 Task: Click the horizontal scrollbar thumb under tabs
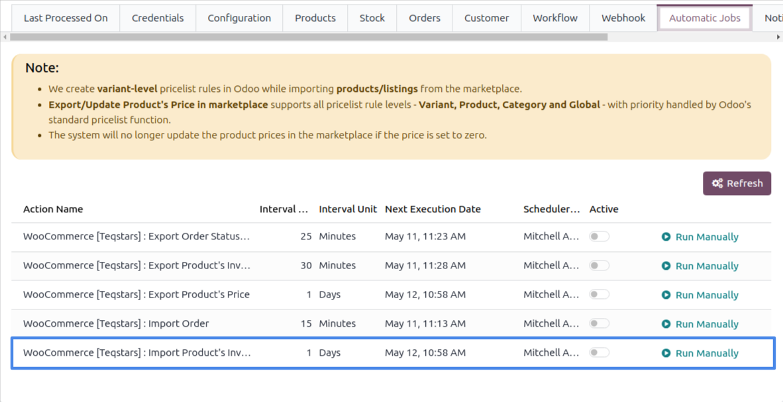click(309, 37)
